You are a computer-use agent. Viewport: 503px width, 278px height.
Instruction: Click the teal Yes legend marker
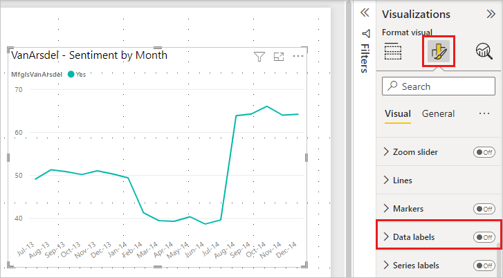coord(71,75)
